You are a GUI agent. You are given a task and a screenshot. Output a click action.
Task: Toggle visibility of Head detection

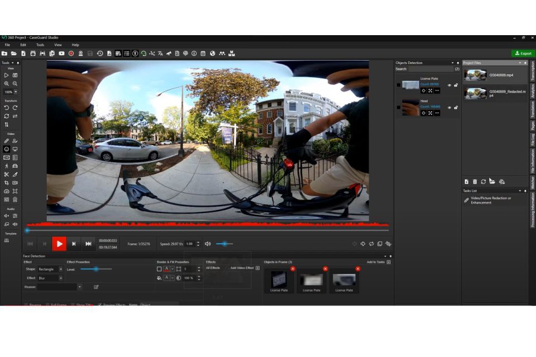[449, 108]
